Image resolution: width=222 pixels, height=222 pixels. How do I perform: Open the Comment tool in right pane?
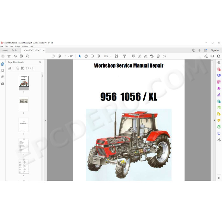(x=219, y=121)
